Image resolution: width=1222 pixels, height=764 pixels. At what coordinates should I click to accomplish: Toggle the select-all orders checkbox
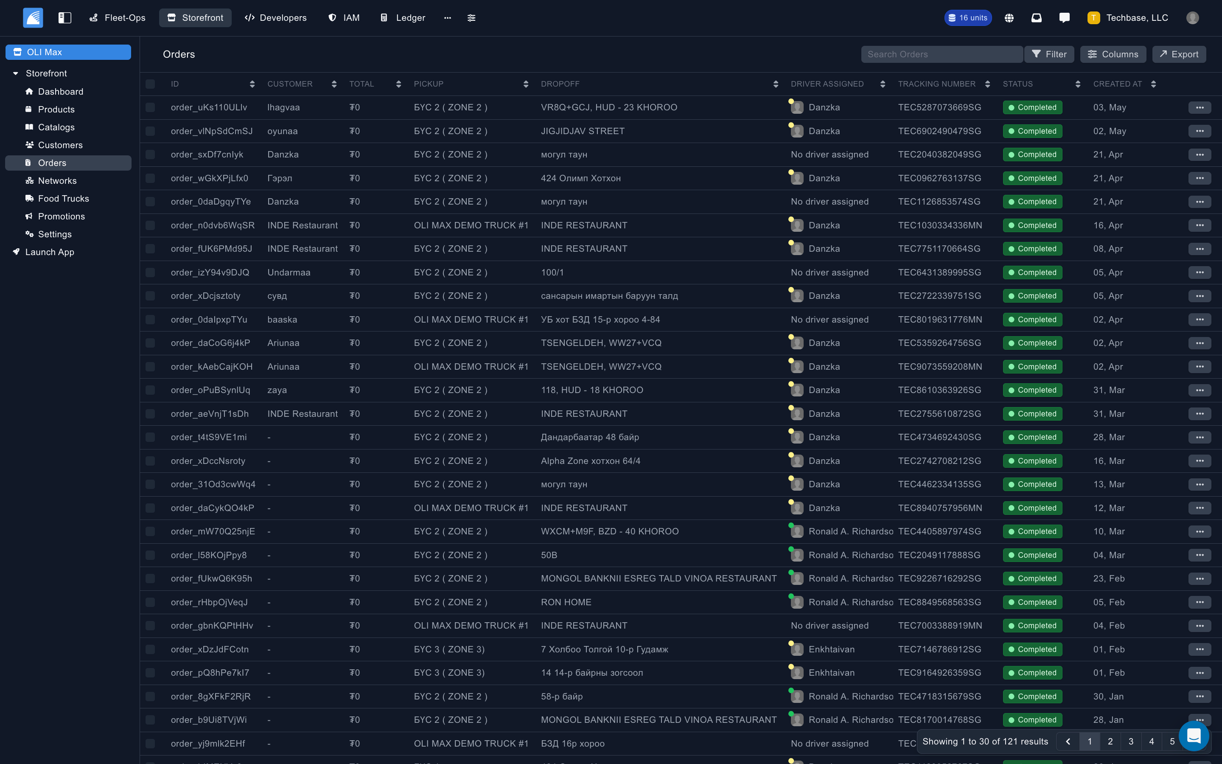pos(150,84)
